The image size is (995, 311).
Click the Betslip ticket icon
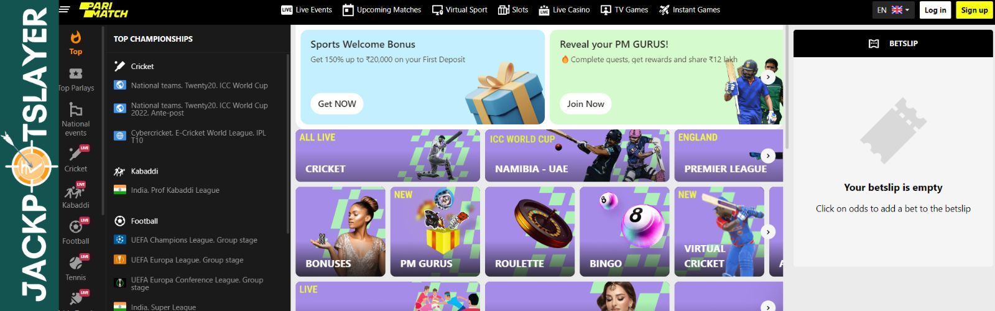coord(873,44)
